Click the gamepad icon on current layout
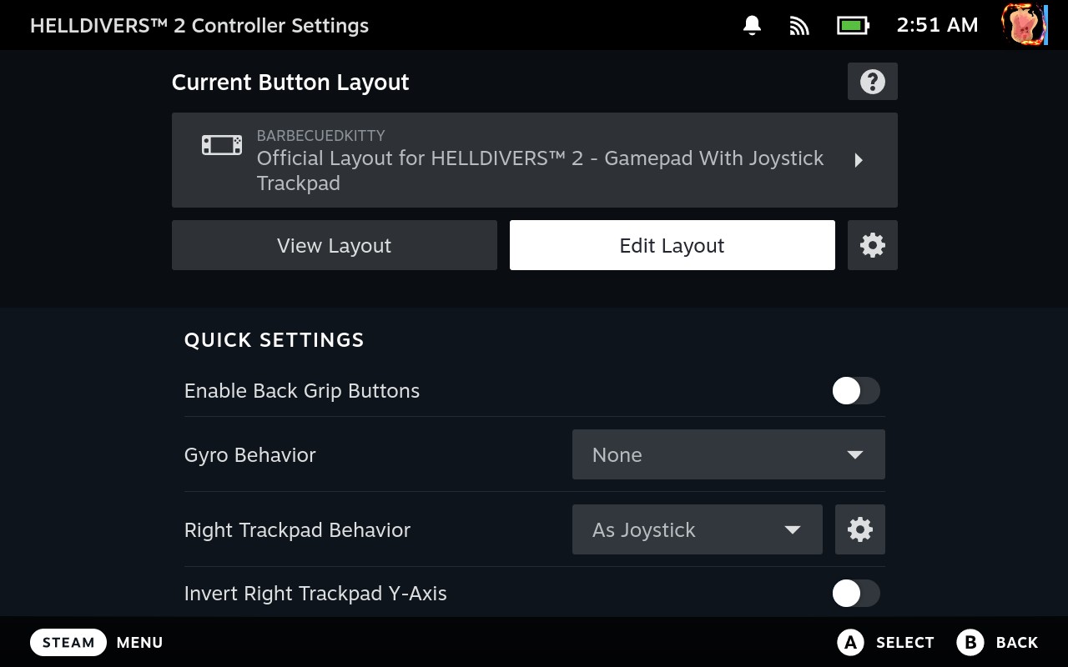Viewport: 1068px width, 667px height. click(220, 143)
